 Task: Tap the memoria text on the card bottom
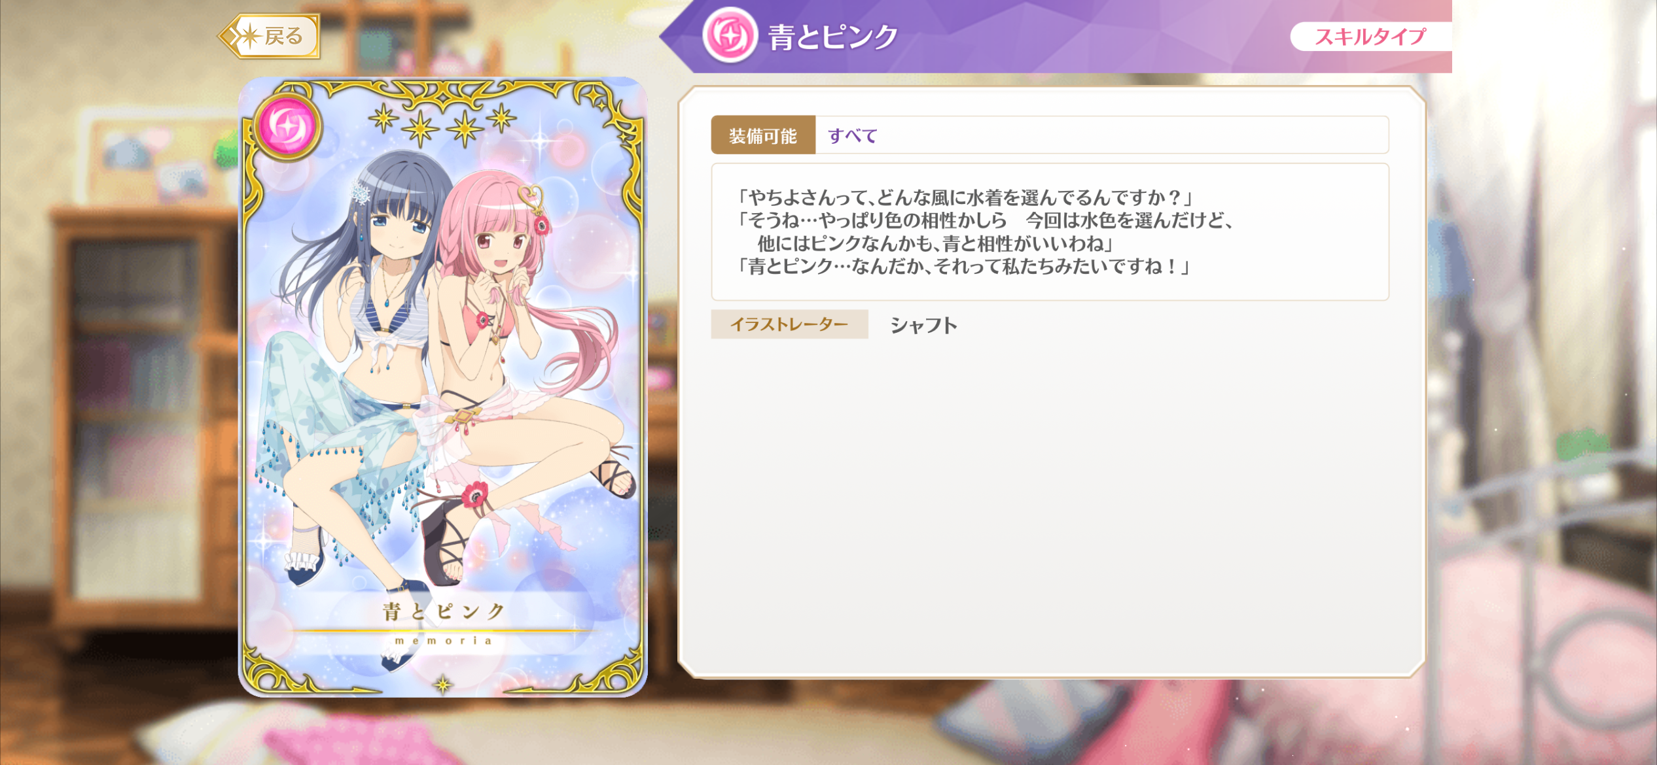point(444,641)
